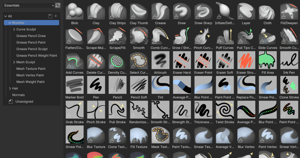Viewport: 300px width, 158px height.
Task: Collapse the All catalog tree
Action: click(6, 16)
